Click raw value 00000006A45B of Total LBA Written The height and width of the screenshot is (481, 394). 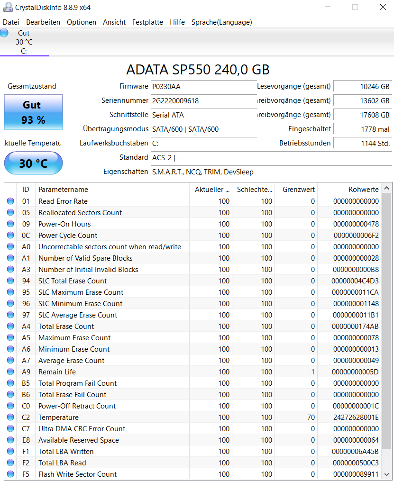[x=355, y=451]
